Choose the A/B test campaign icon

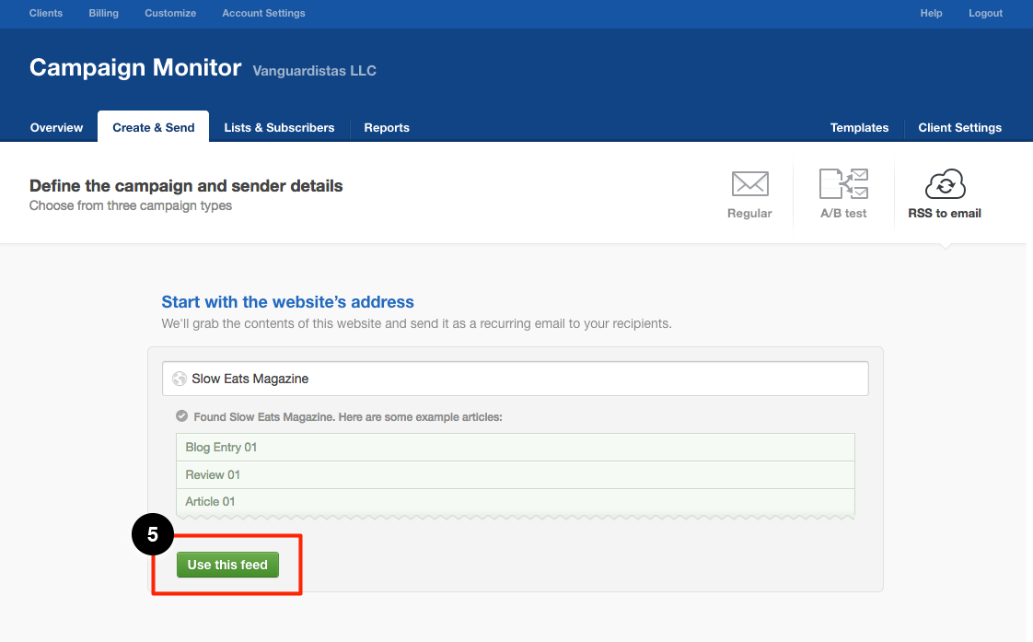(843, 184)
